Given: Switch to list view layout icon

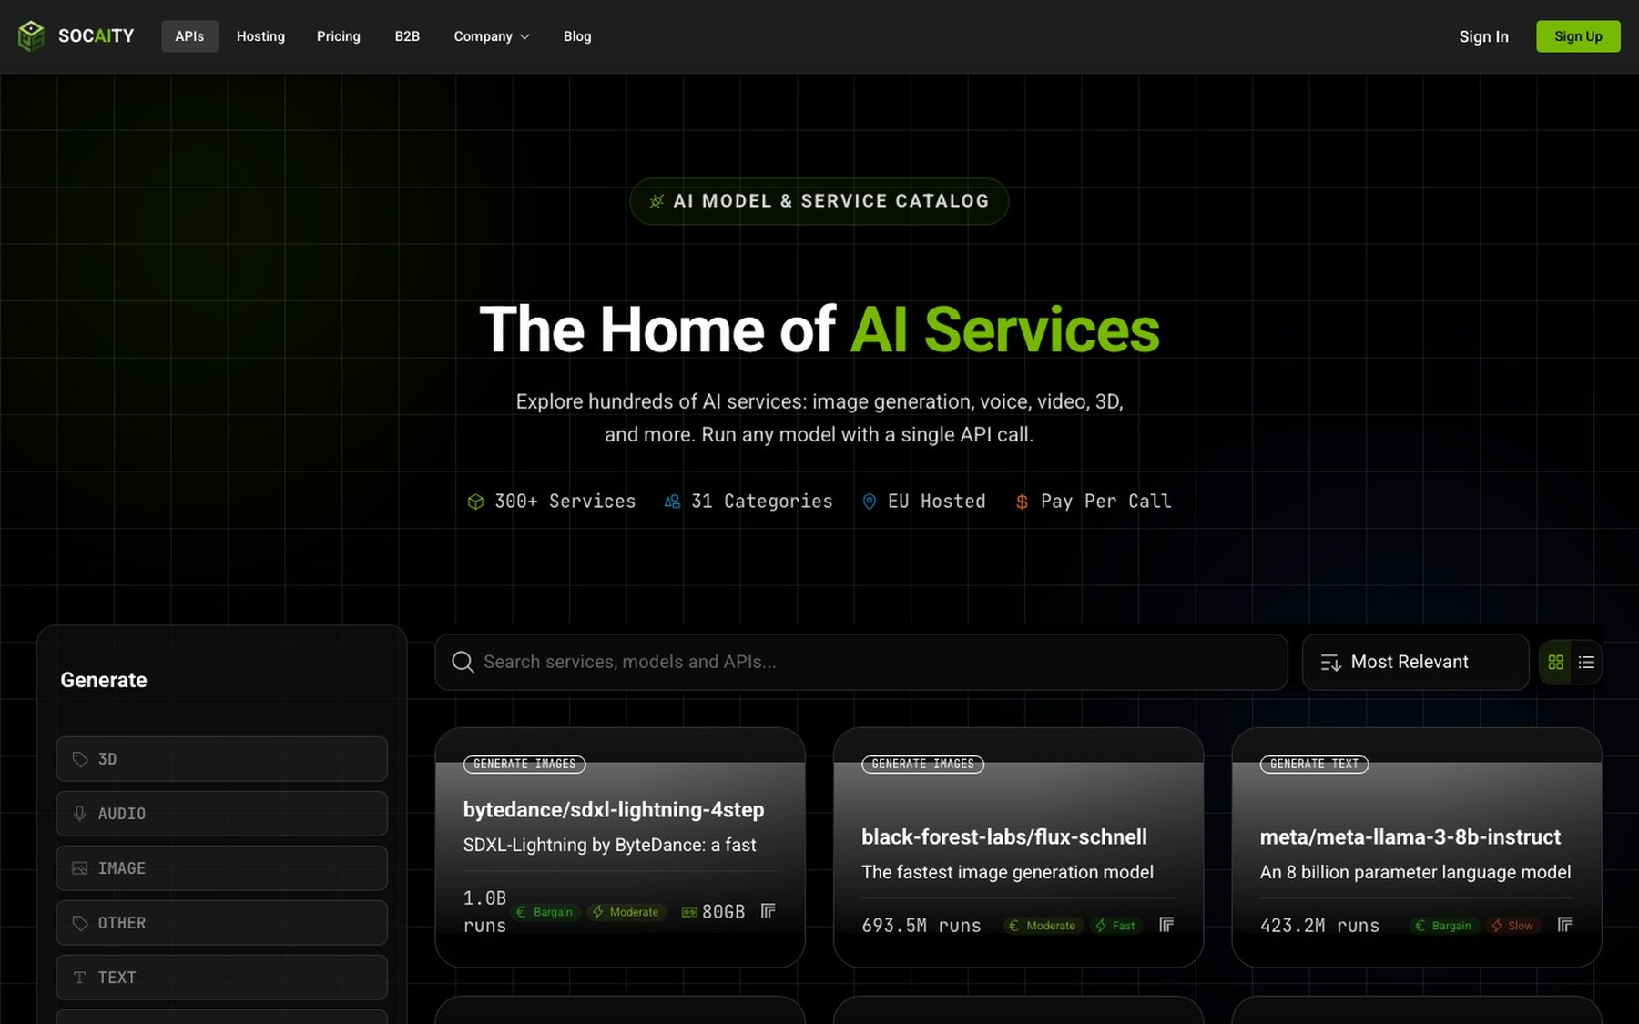Looking at the screenshot, I should (x=1586, y=663).
